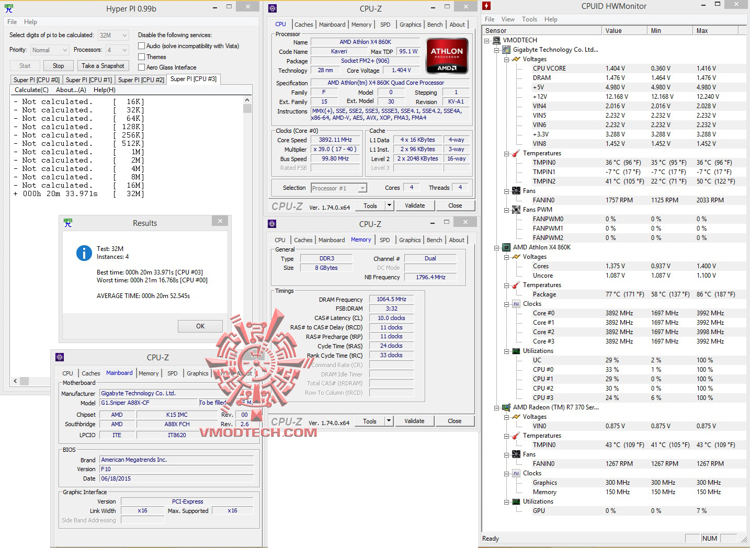
Task: Click the Radeon Utilizations icon in HWMonitor
Action: coord(516,501)
